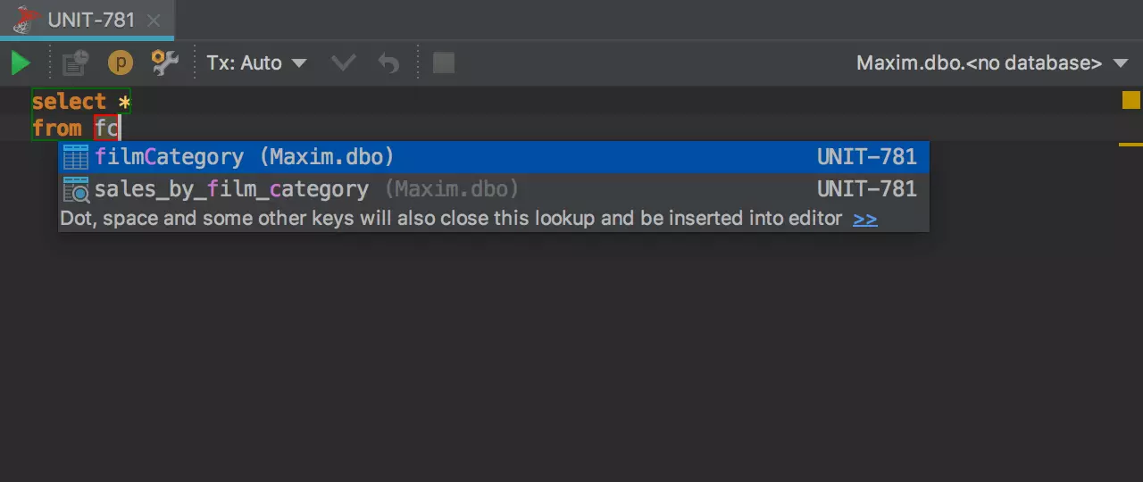Image resolution: width=1143 pixels, height=482 pixels.
Task: Select the UNIT-781 editor tab
Action: (x=89, y=20)
